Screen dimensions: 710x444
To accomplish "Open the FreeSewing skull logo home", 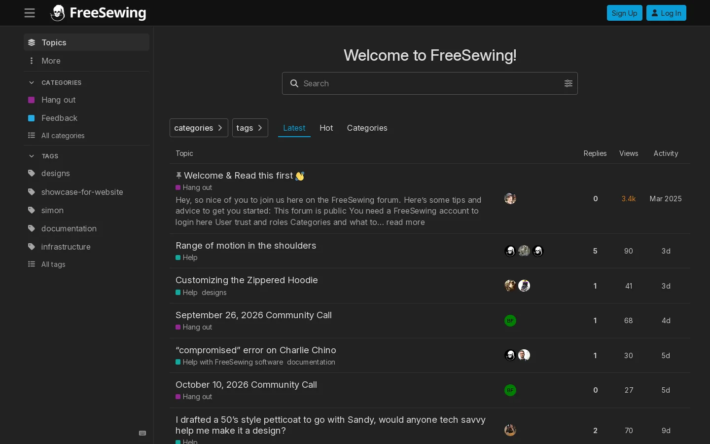I will pyautogui.click(x=98, y=13).
